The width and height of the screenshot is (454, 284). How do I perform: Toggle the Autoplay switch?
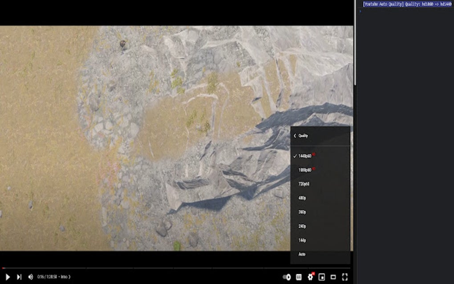click(287, 276)
